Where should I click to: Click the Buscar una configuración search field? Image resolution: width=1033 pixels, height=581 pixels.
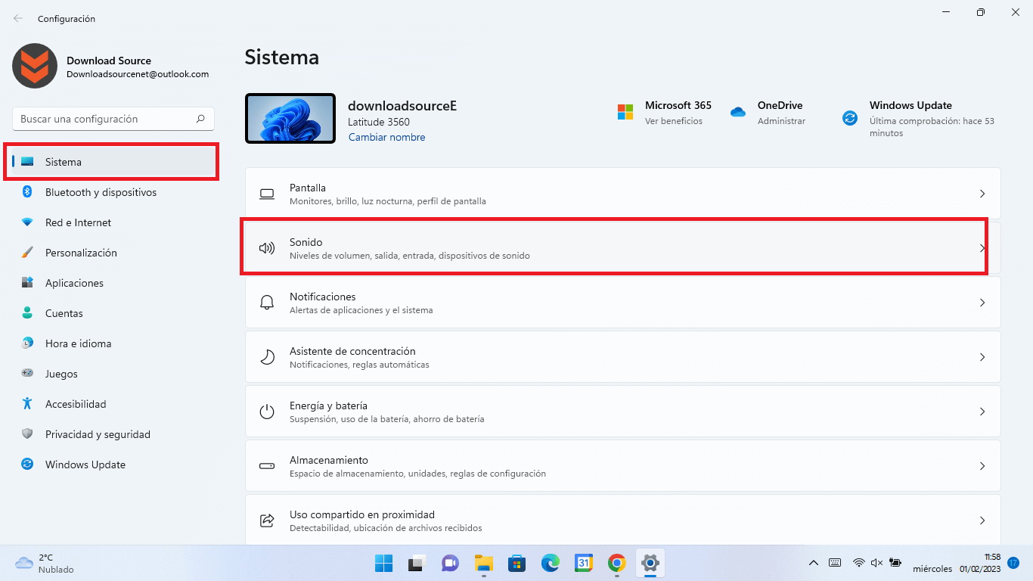[113, 119]
